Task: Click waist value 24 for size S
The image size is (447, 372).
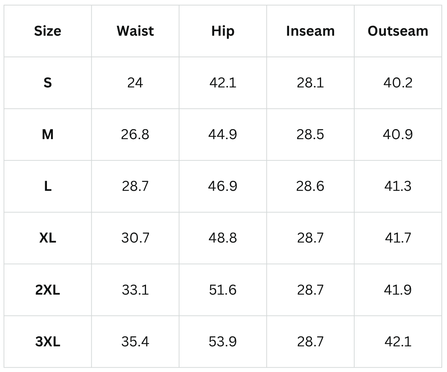Action: point(135,83)
